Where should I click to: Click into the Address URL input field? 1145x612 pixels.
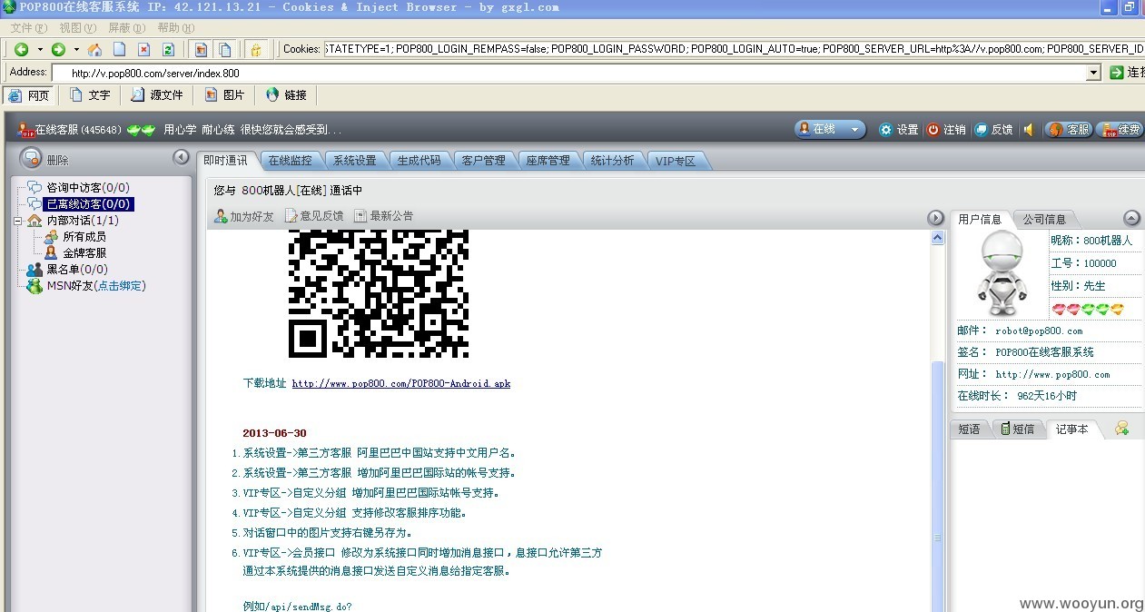(568, 73)
